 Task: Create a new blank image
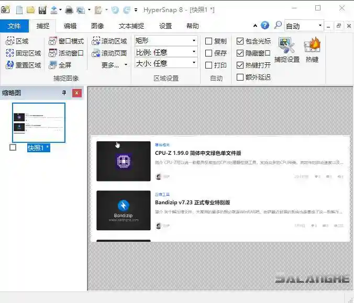click(x=19, y=10)
